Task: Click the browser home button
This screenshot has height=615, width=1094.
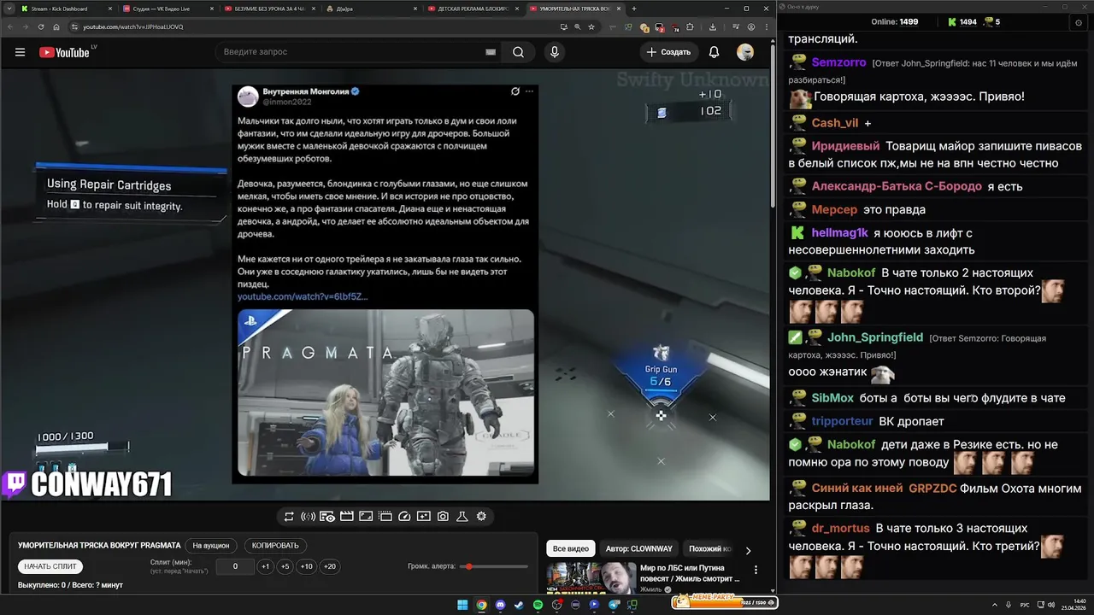Action: [57, 26]
